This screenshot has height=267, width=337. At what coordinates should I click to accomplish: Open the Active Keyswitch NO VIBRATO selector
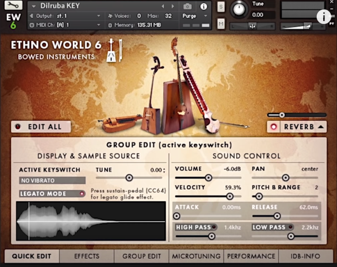[52, 180]
